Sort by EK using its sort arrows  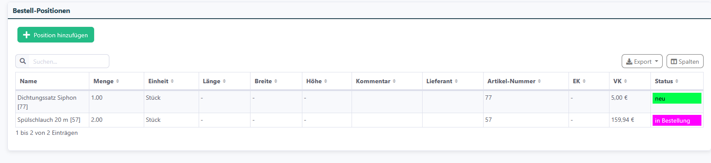coord(584,81)
